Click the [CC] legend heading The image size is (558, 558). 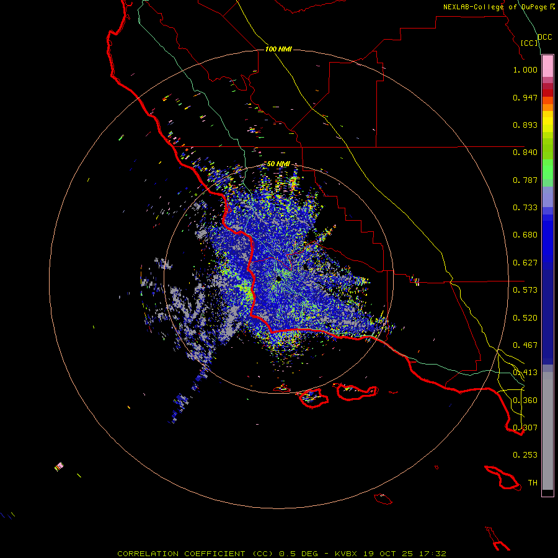point(529,43)
